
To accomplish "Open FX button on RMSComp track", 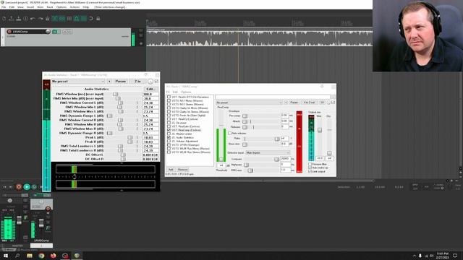I will pyautogui.click(x=55, y=32).
